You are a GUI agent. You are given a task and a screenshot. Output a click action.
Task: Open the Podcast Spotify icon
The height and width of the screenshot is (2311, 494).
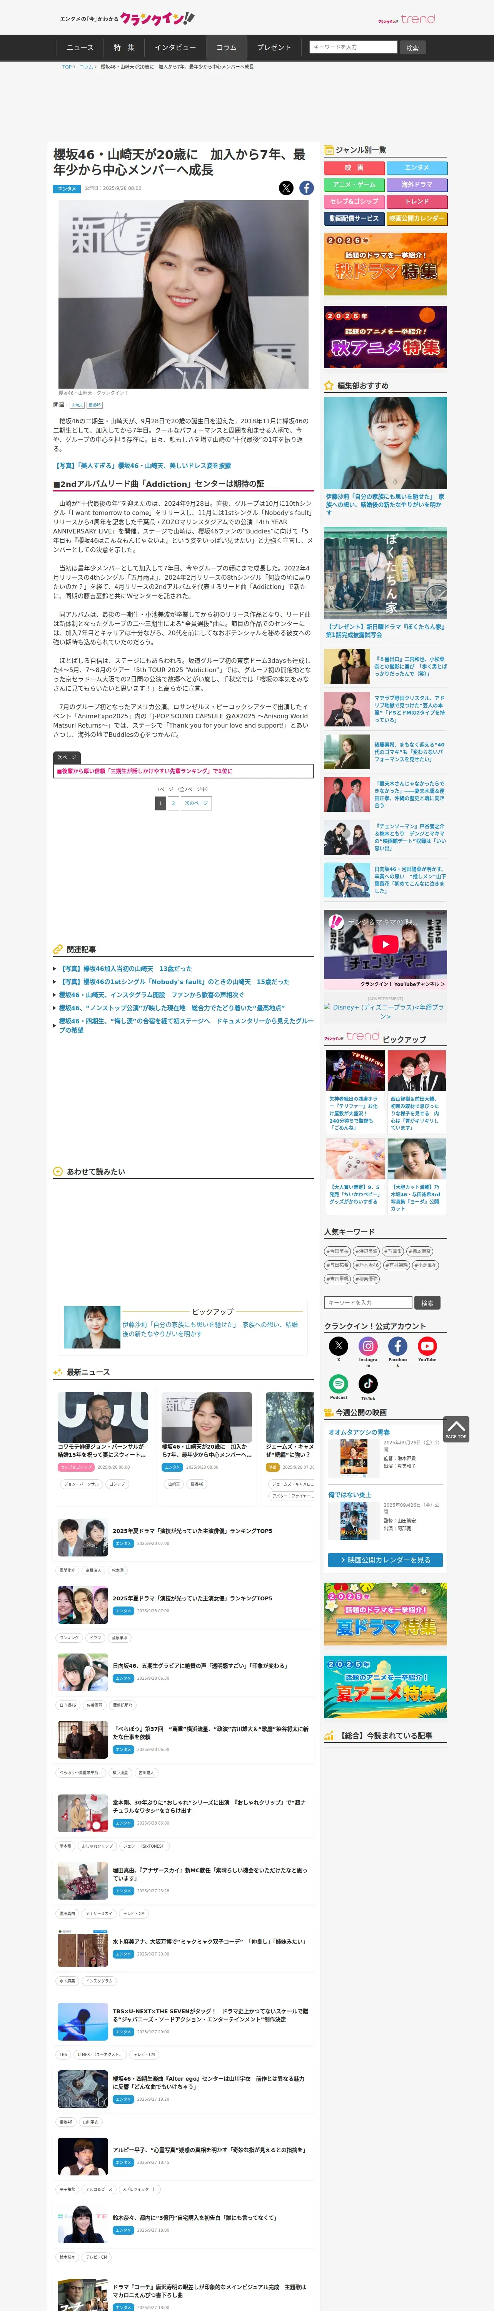point(338,1384)
